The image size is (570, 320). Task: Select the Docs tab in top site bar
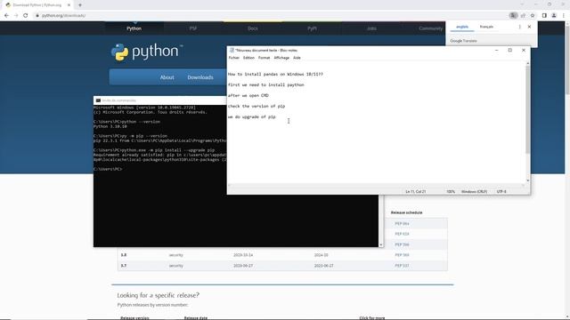(253, 28)
